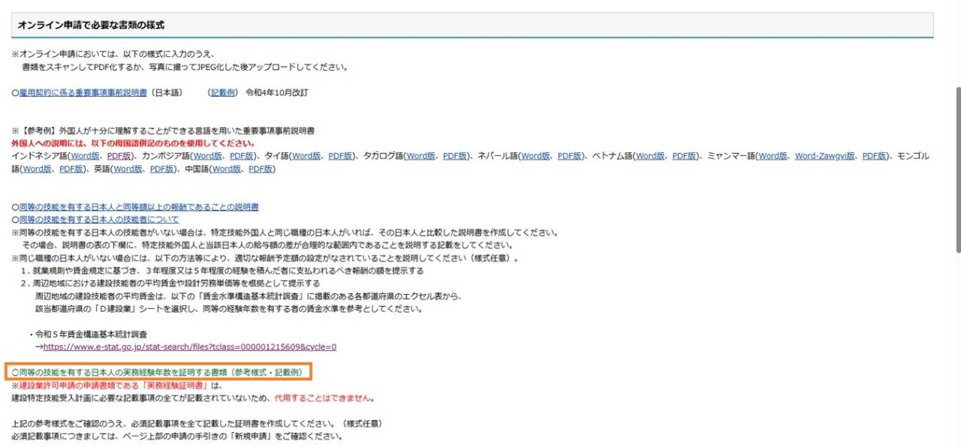
Task: Open the Thai PDF版 link
Action: [341, 156]
